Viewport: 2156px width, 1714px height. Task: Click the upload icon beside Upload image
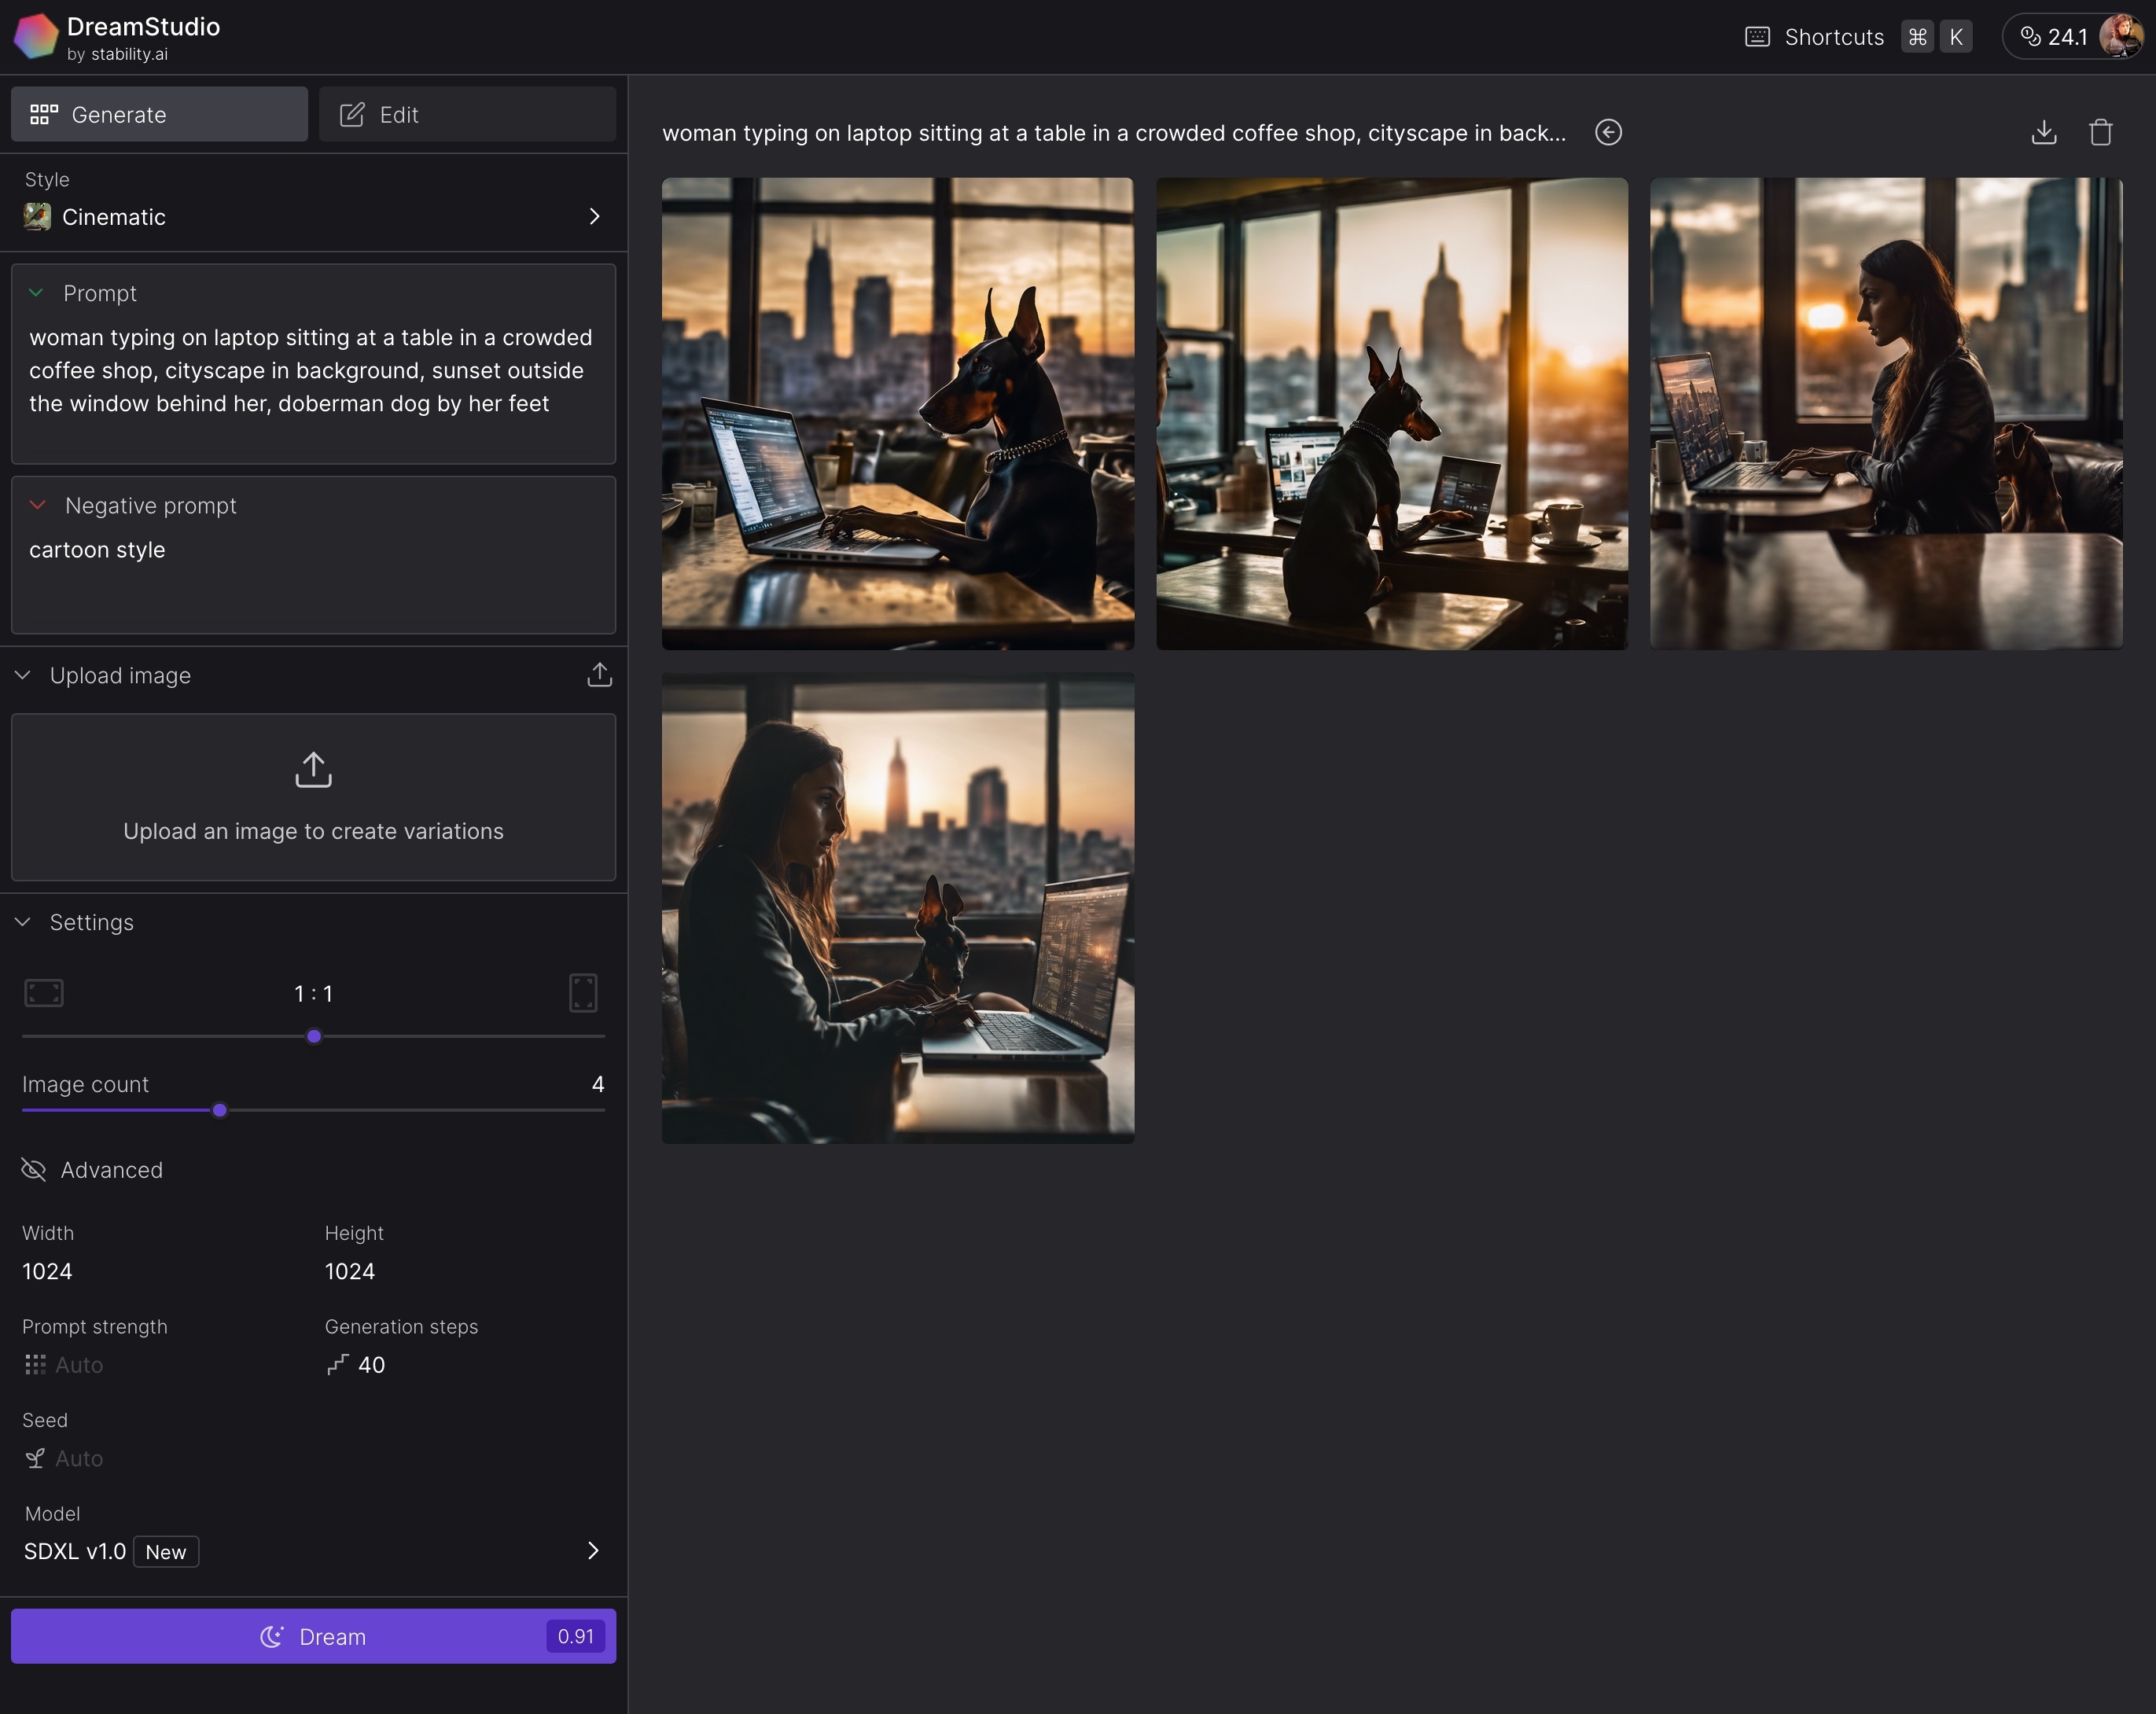coord(599,675)
